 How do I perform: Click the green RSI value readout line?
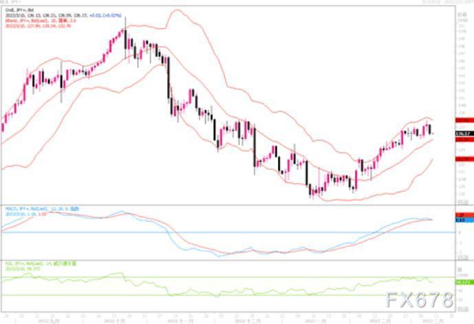tap(23, 269)
